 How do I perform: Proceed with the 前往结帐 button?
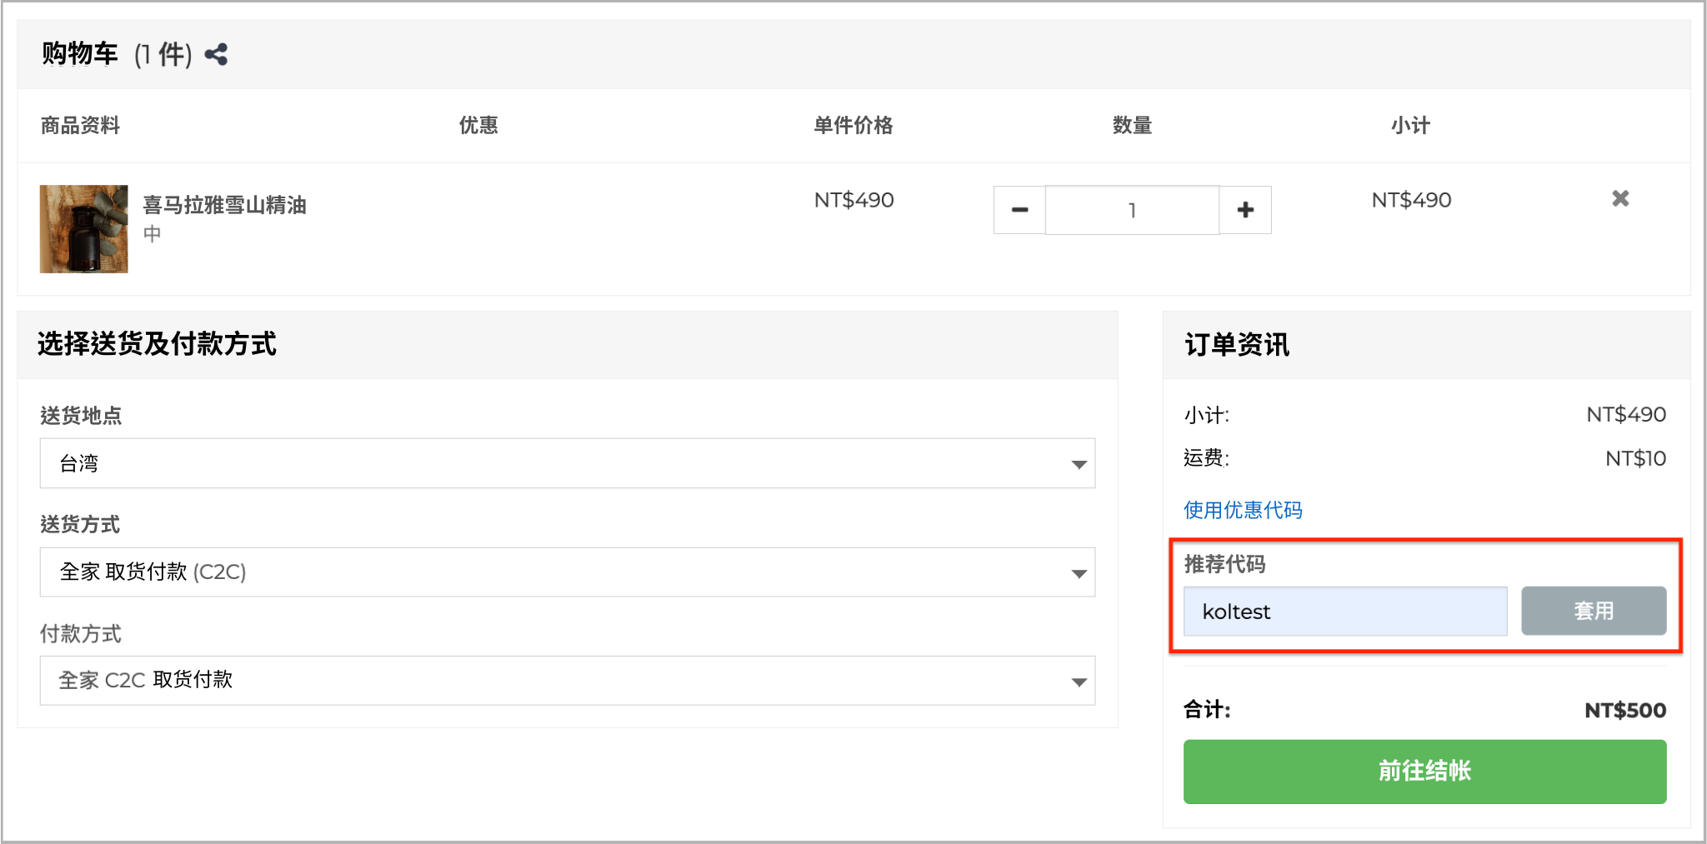tap(1425, 772)
